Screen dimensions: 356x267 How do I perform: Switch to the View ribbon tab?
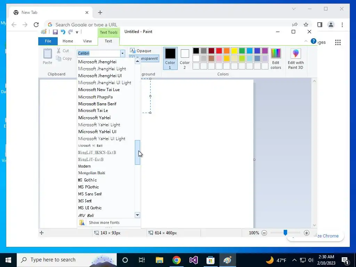(87, 41)
